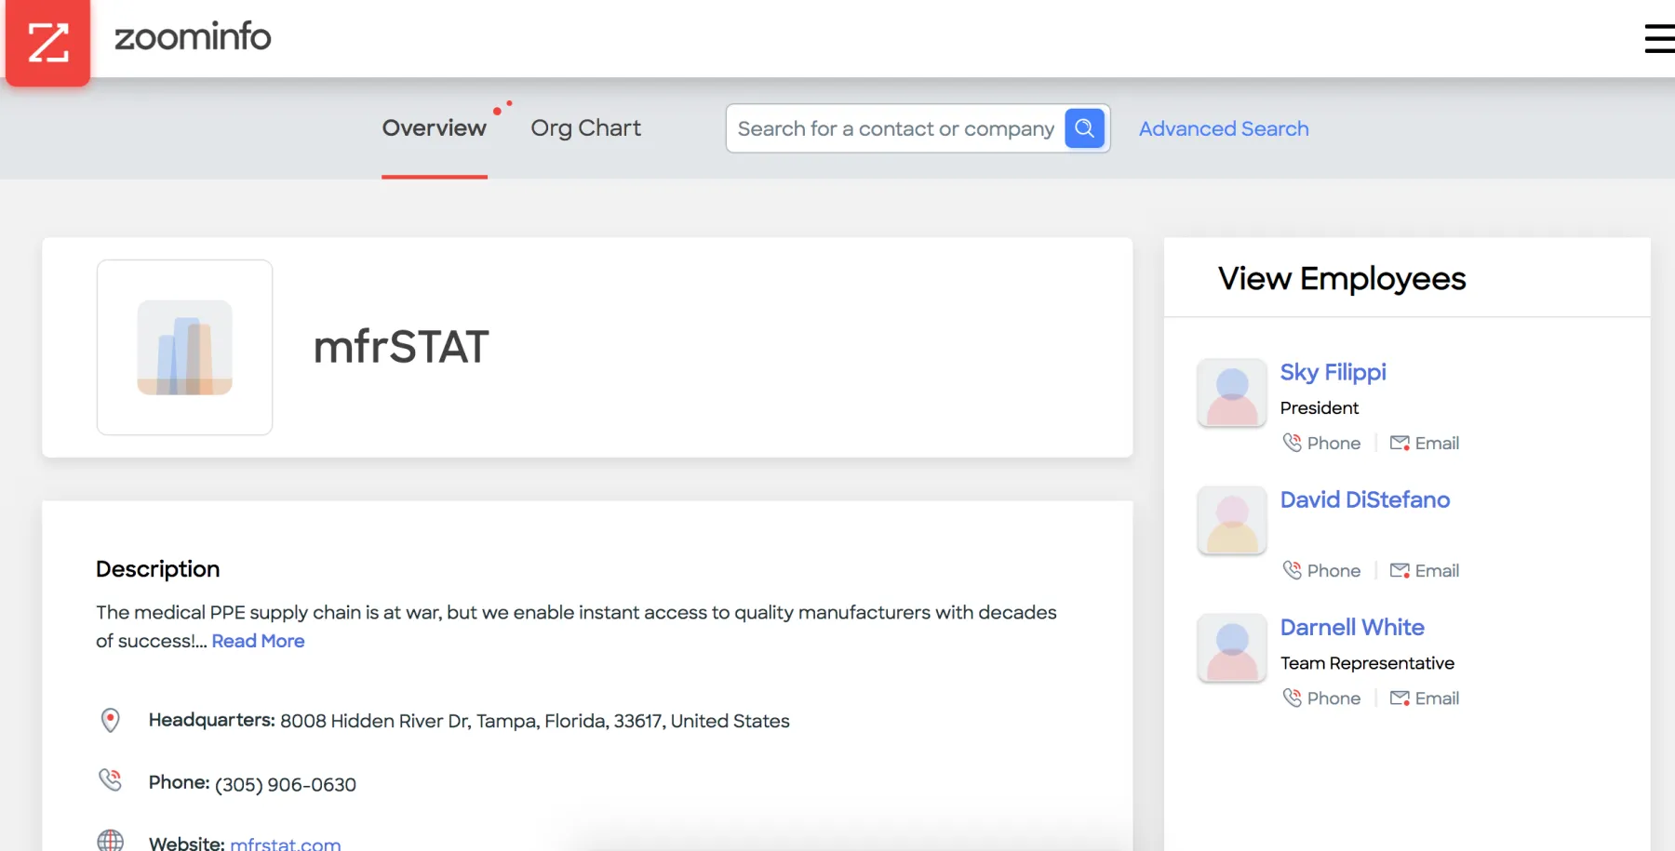Open the hamburger menu icon
Viewport: 1675px width, 851px height.
[1659, 38]
